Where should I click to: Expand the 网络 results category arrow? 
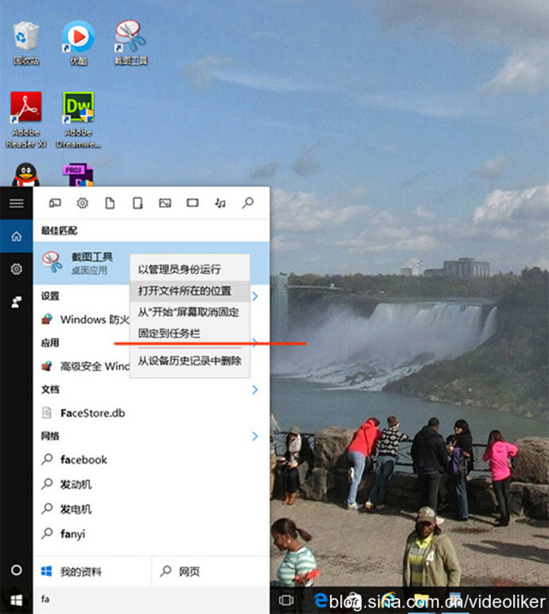[x=255, y=436]
